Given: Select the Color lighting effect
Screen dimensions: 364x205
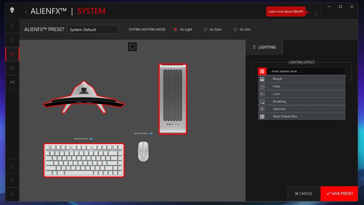Looking at the screenshot, I should coord(301,94).
